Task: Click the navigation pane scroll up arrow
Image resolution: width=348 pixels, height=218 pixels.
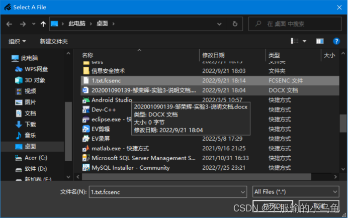Action: tap(68, 53)
